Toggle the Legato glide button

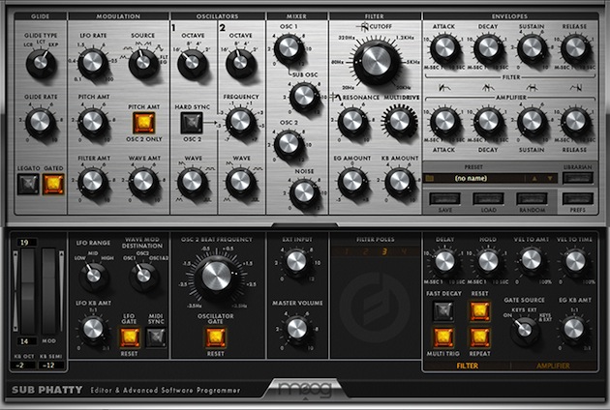pos(28,184)
